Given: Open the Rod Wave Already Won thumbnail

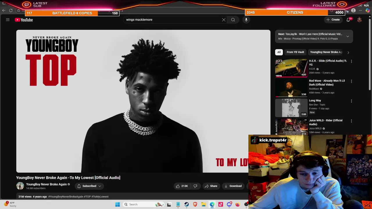Looking at the screenshot, I should pyautogui.click(x=291, y=88).
